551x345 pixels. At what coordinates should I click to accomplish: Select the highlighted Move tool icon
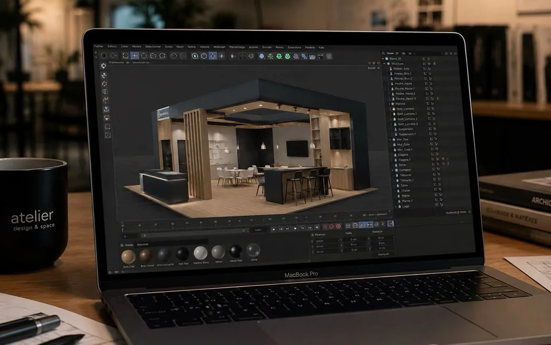tap(134, 56)
